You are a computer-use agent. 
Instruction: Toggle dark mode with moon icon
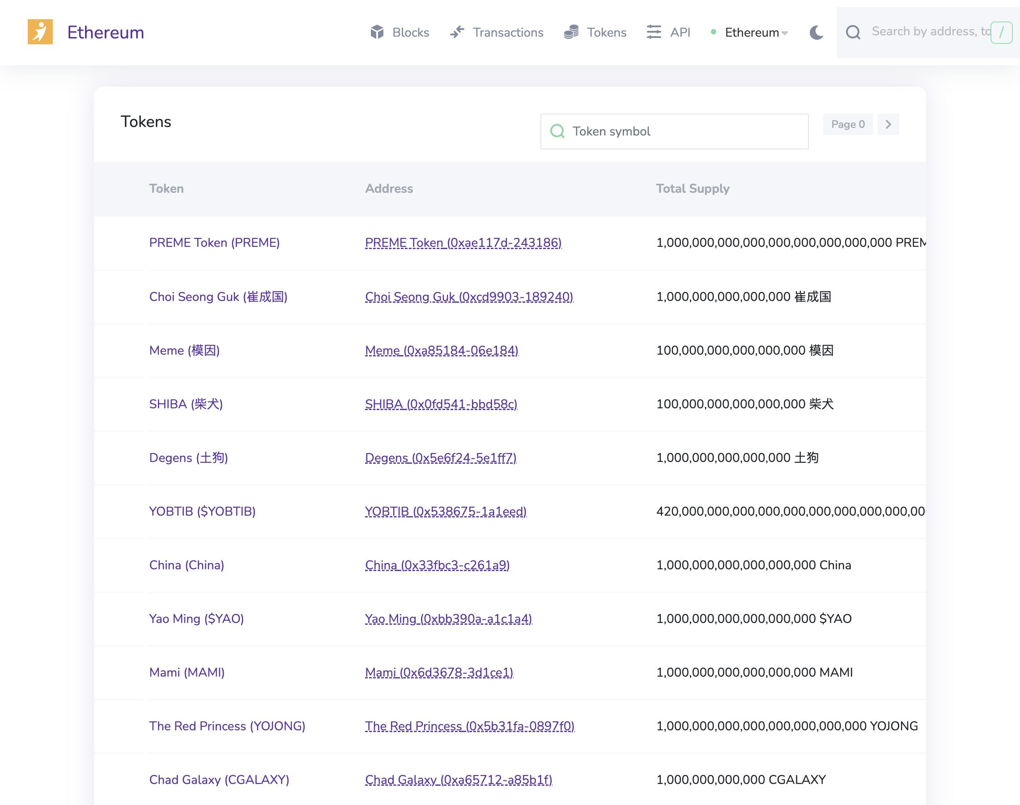[x=816, y=32]
